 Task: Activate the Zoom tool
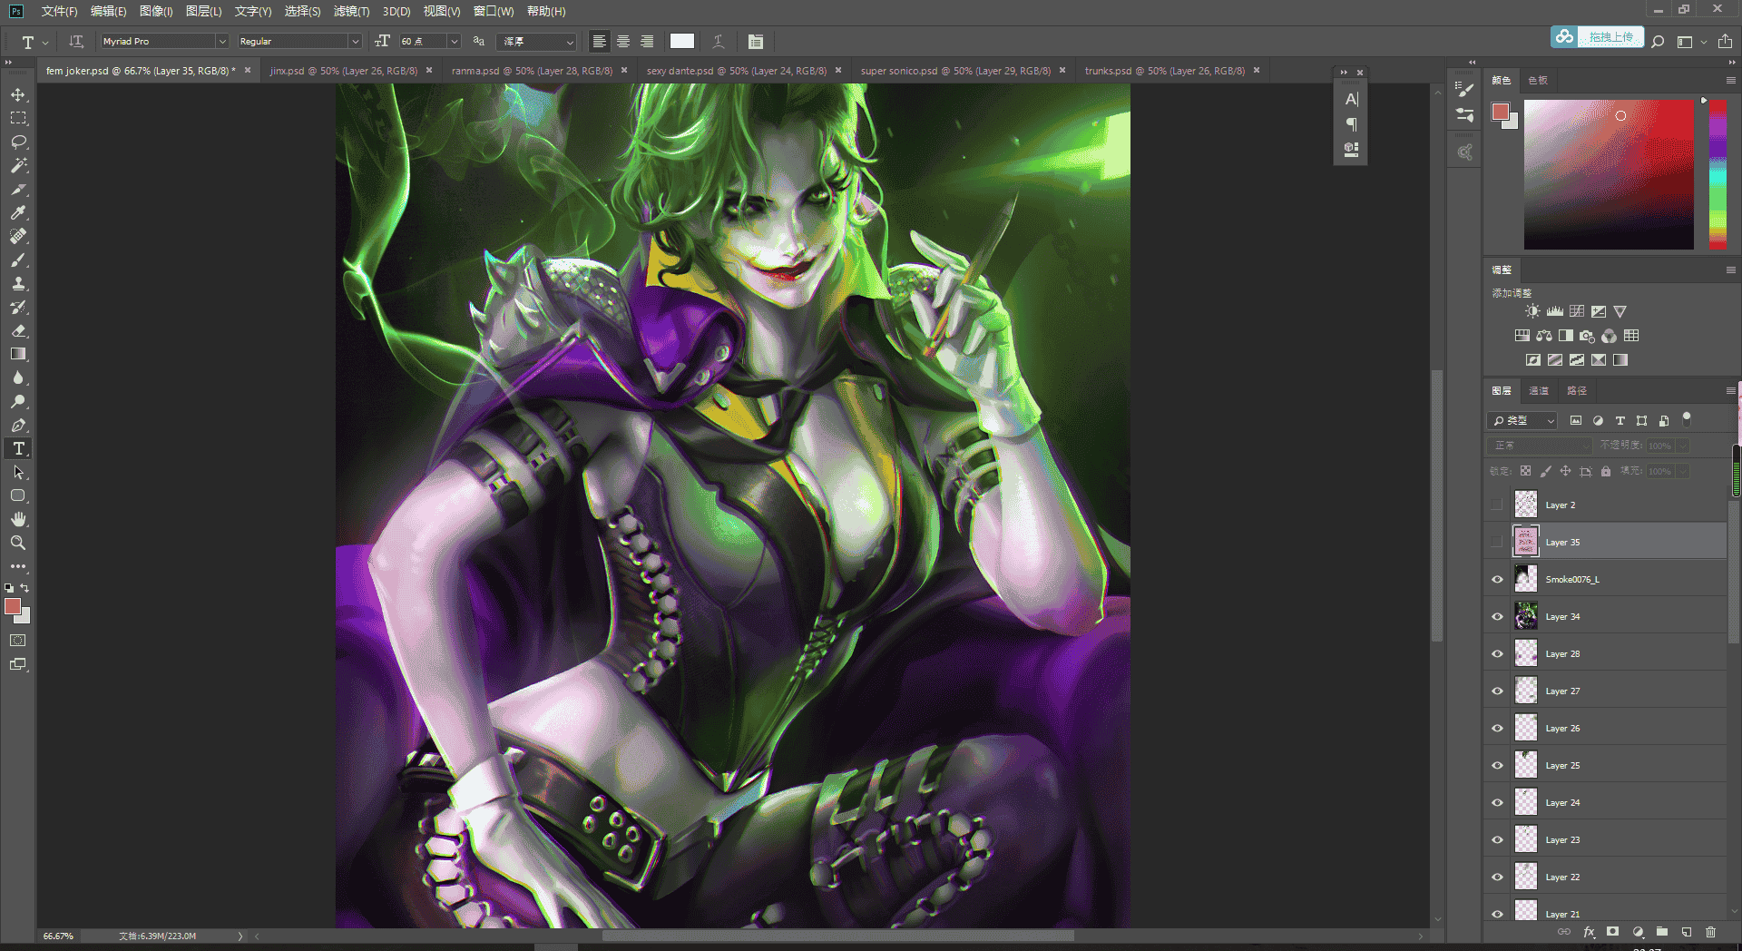coord(18,543)
